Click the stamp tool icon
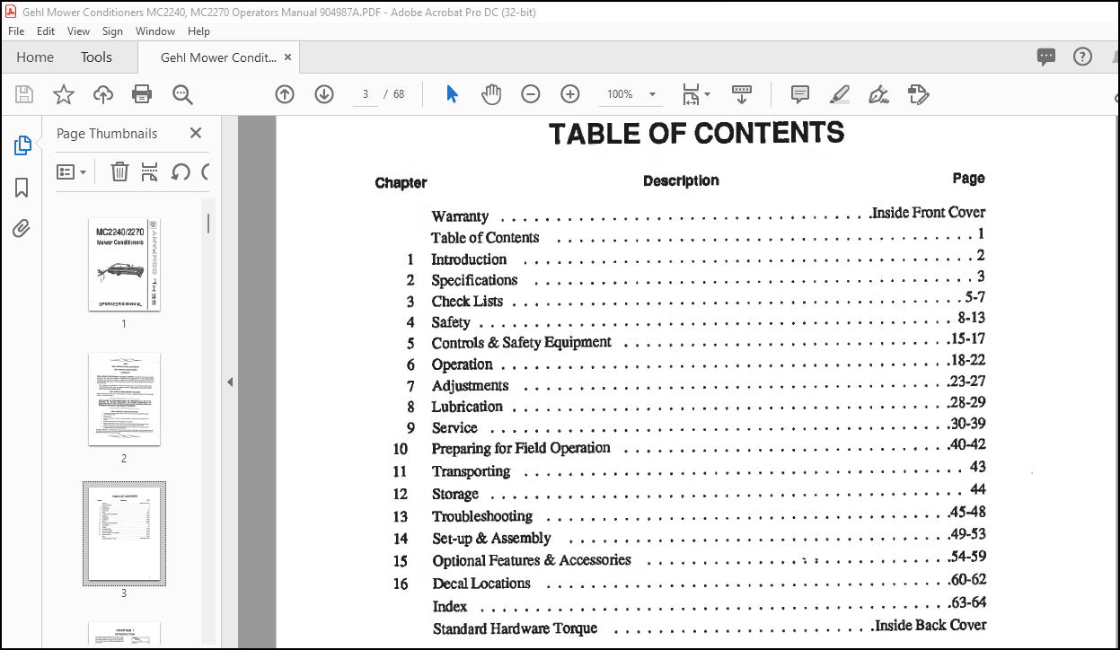The width and height of the screenshot is (1120, 650). point(918,94)
